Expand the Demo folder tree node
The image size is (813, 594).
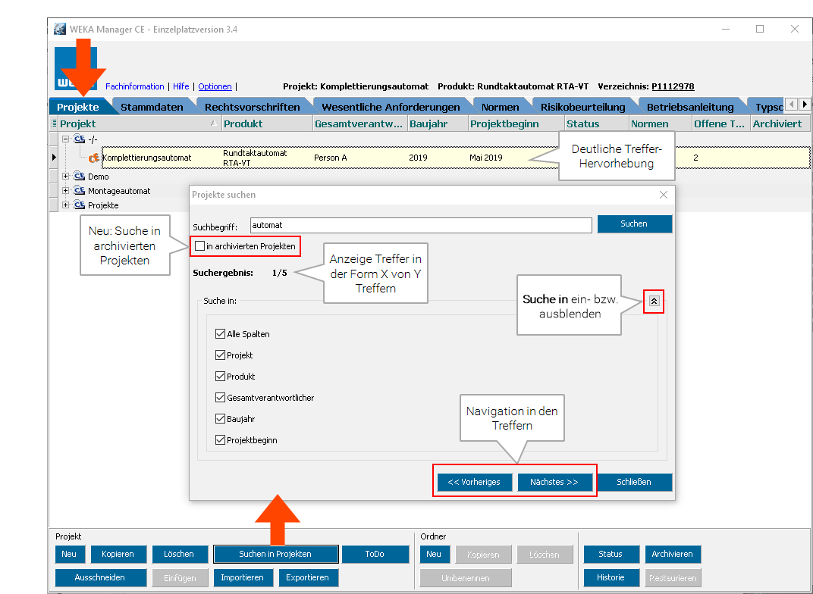66,177
